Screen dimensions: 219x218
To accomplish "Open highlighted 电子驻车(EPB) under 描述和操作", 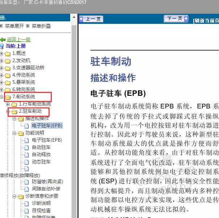I will (47, 125).
